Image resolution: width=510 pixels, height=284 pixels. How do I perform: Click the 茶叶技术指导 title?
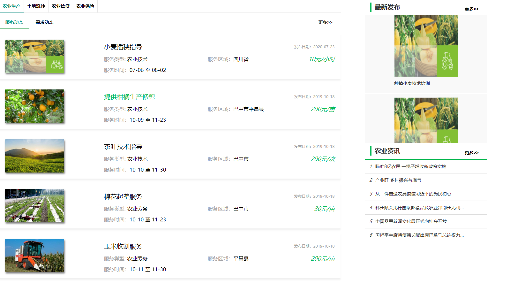click(x=123, y=147)
